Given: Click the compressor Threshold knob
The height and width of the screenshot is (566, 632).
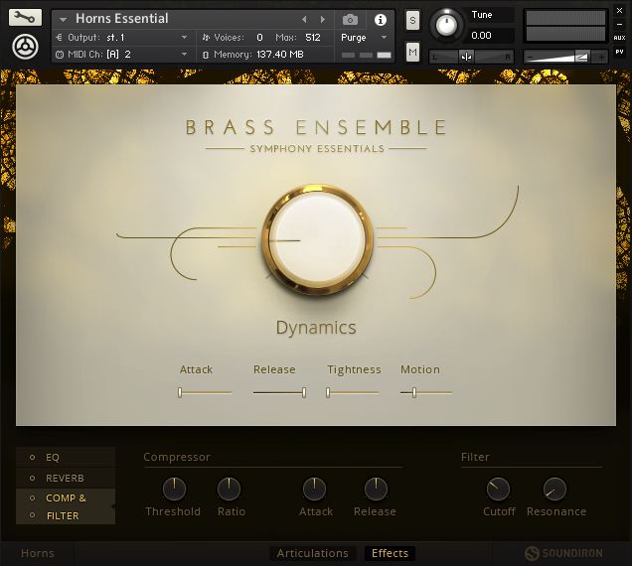Looking at the screenshot, I should (x=174, y=490).
